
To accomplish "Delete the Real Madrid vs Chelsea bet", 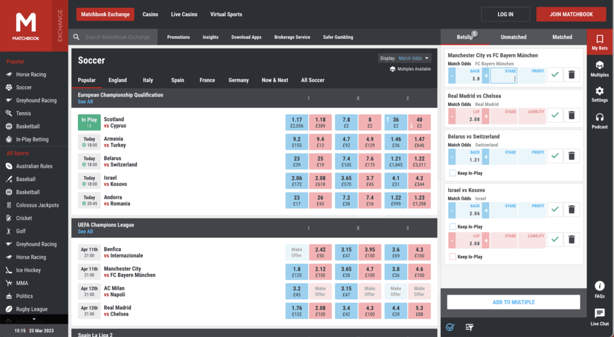I will pos(571,115).
